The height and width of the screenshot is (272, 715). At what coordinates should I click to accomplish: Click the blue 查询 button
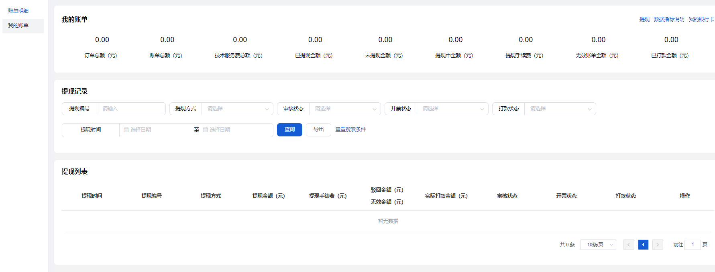[289, 130]
